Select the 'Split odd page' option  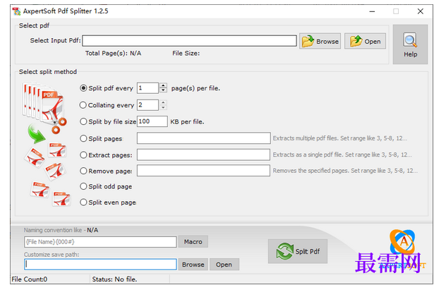pyautogui.click(x=83, y=186)
